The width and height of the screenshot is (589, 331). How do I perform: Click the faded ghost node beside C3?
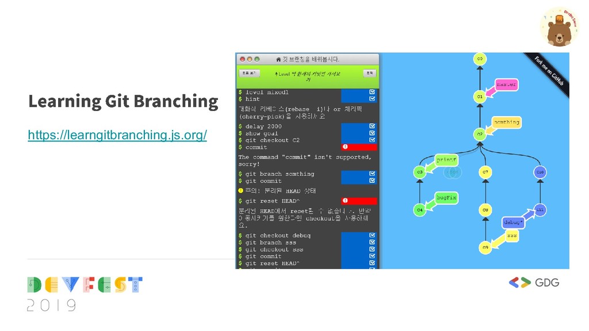(452, 172)
